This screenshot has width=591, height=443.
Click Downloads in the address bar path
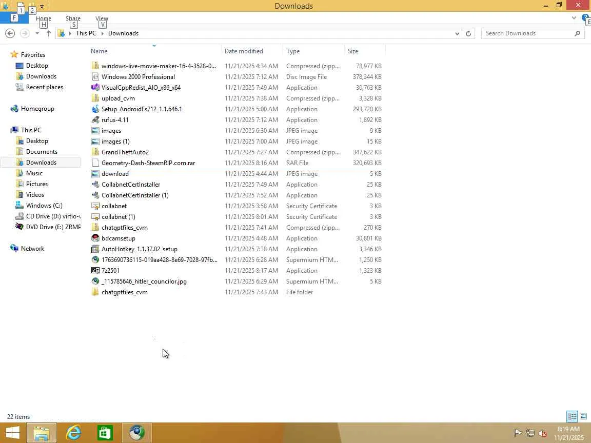(123, 33)
